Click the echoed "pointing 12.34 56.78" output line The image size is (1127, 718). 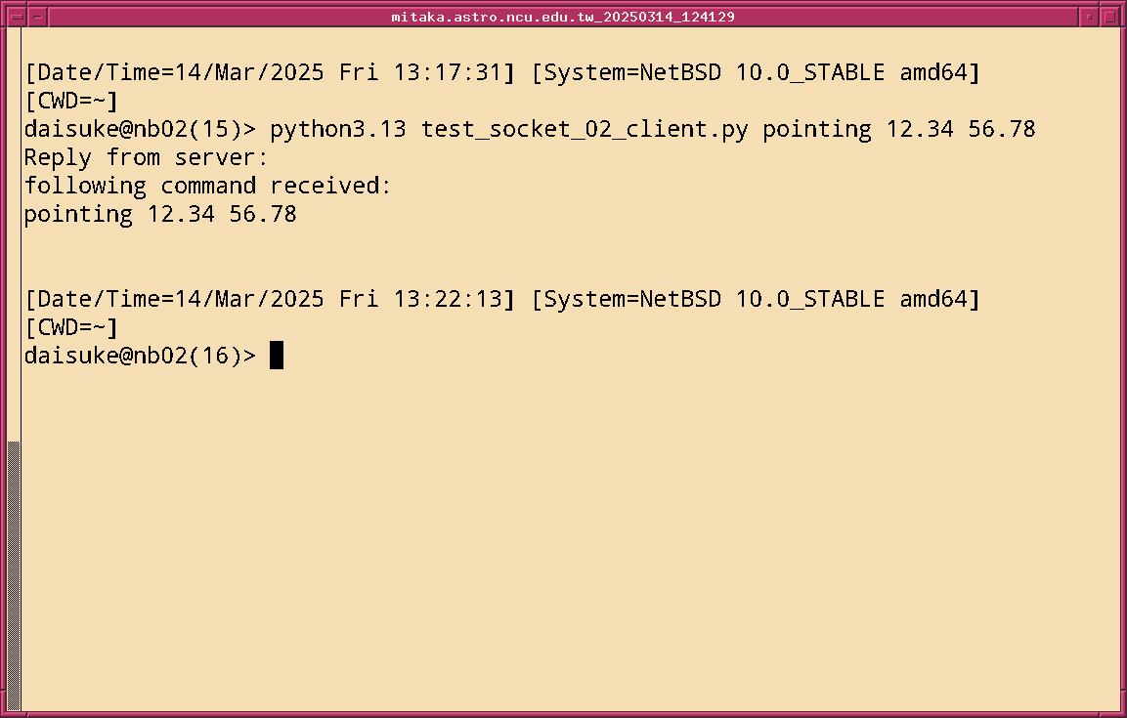tap(160, 214)
